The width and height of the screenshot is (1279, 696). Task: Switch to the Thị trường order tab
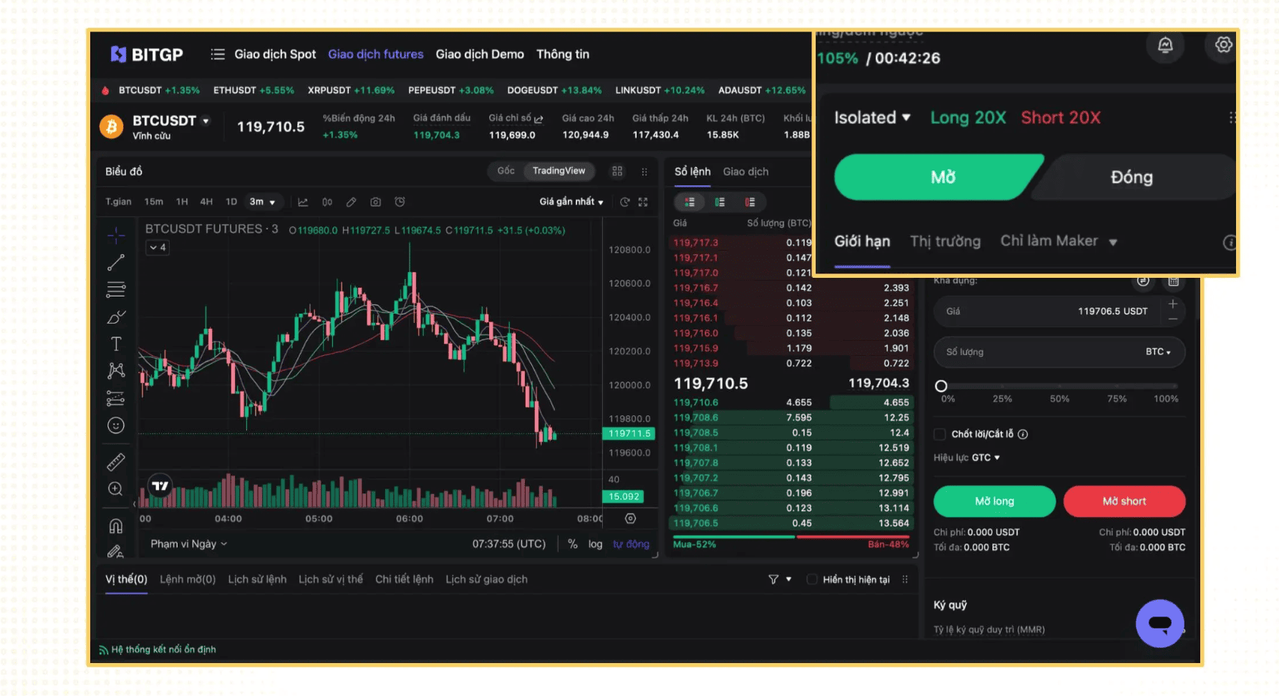tap(945, 241)
